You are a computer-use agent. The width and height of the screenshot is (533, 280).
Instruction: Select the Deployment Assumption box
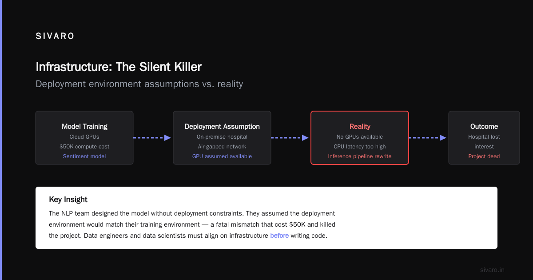(x=222, y=138)
